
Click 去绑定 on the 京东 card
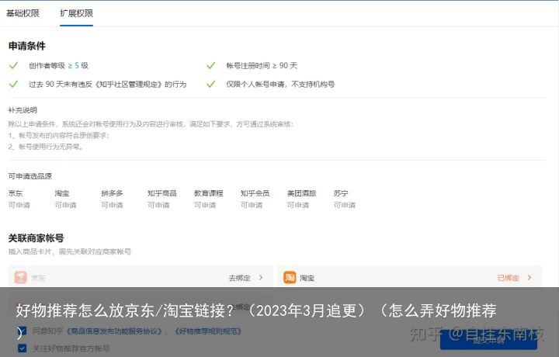point(240,278)
